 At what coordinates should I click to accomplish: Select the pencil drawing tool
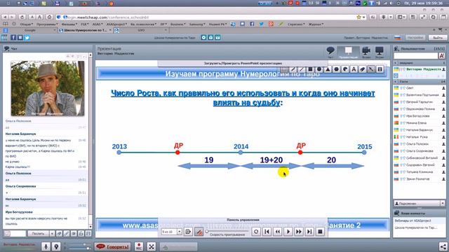293,69
